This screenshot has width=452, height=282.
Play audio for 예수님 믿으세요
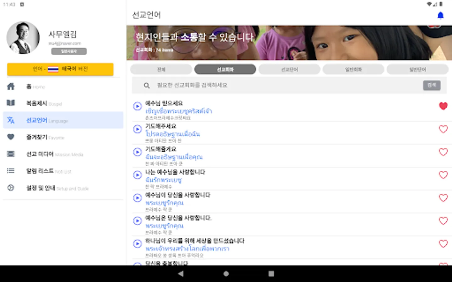point(137,106)
